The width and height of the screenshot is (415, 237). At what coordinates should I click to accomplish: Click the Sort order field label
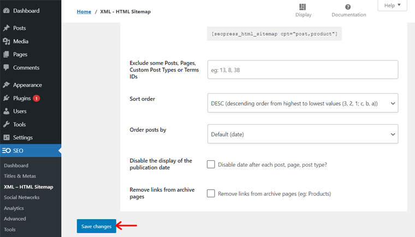pyautogui.click(x=143, y=99)
